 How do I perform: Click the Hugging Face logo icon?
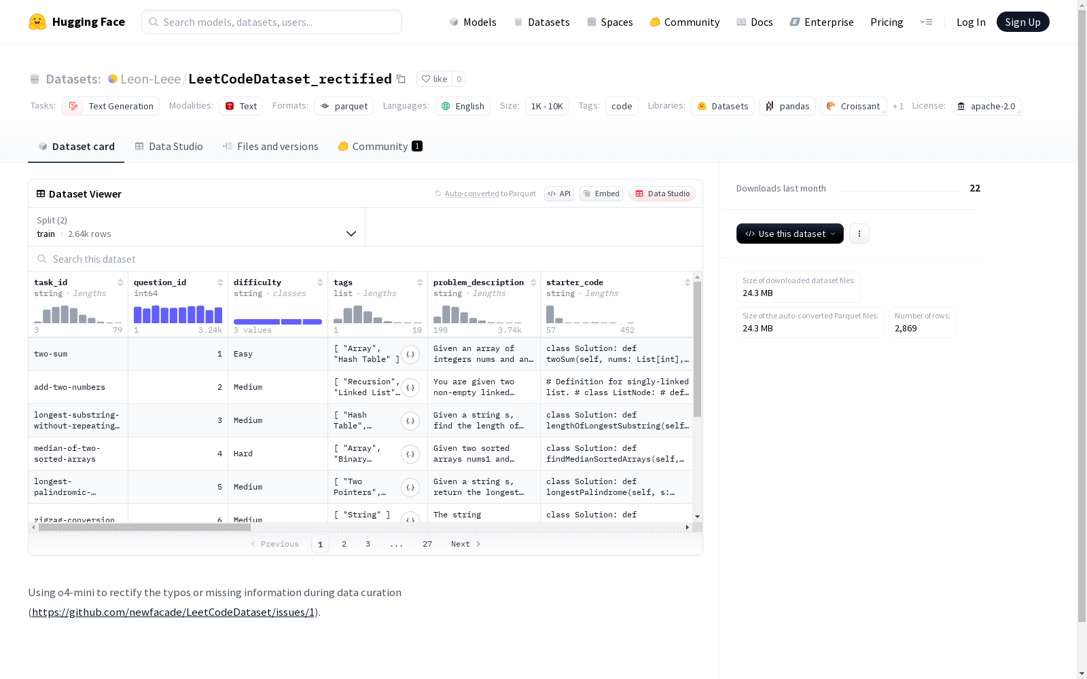[37, 22]
